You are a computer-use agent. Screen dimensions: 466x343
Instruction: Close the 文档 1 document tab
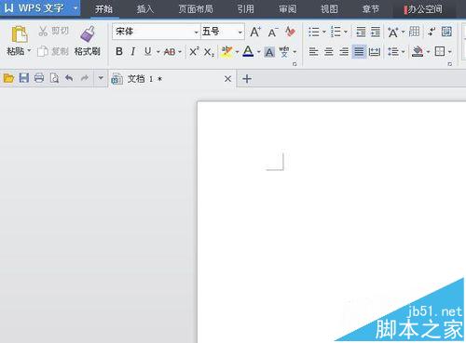click(x=227, y=79)
